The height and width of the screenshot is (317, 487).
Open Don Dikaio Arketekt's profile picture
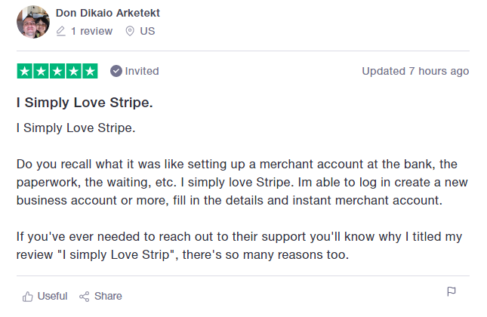(32, 22)
